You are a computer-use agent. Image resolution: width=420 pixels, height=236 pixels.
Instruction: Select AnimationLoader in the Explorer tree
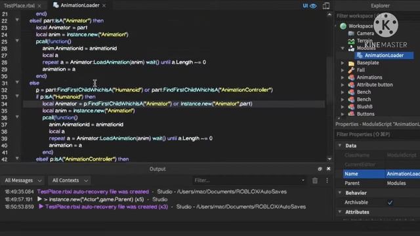[384, 55]
